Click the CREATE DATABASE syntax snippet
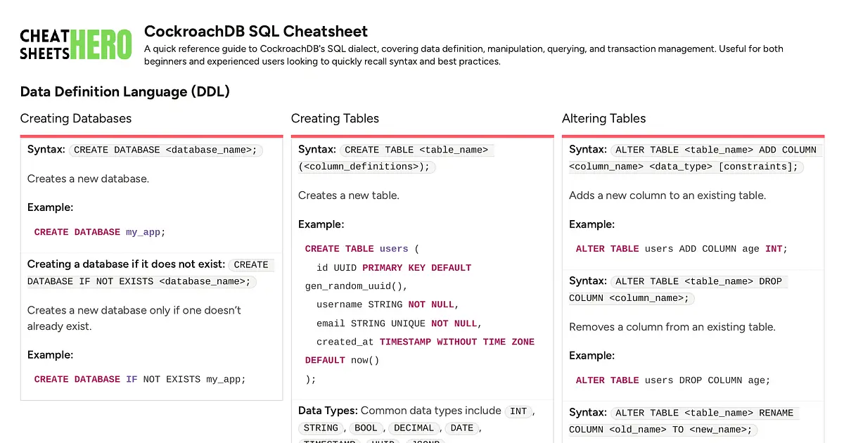844x443 pixels. click(x=166, y=150)
